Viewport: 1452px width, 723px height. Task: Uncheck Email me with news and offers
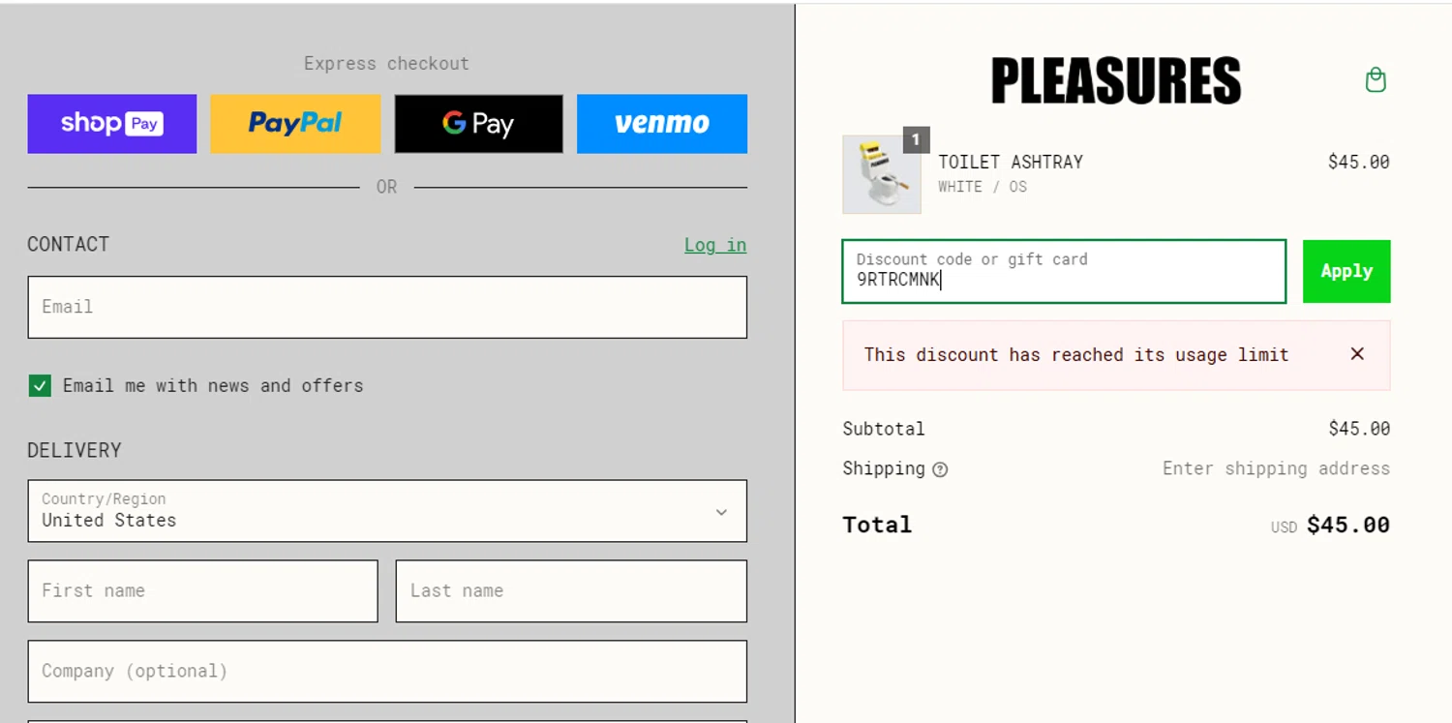(x=40, y=386)
